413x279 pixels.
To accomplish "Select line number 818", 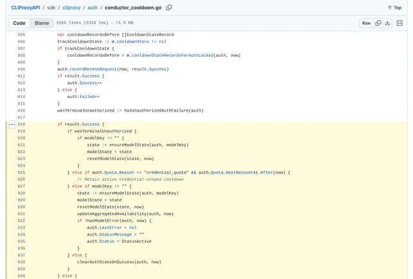I will [21, 124].
